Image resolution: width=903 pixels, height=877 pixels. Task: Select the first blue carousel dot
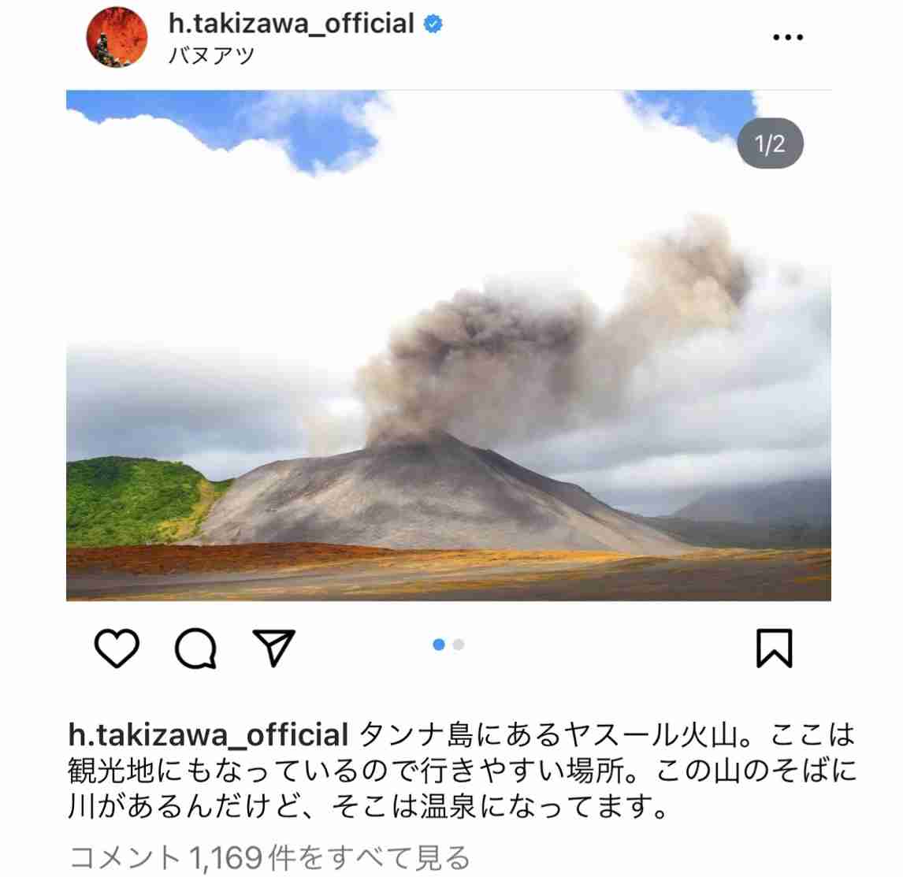(439, 645)
